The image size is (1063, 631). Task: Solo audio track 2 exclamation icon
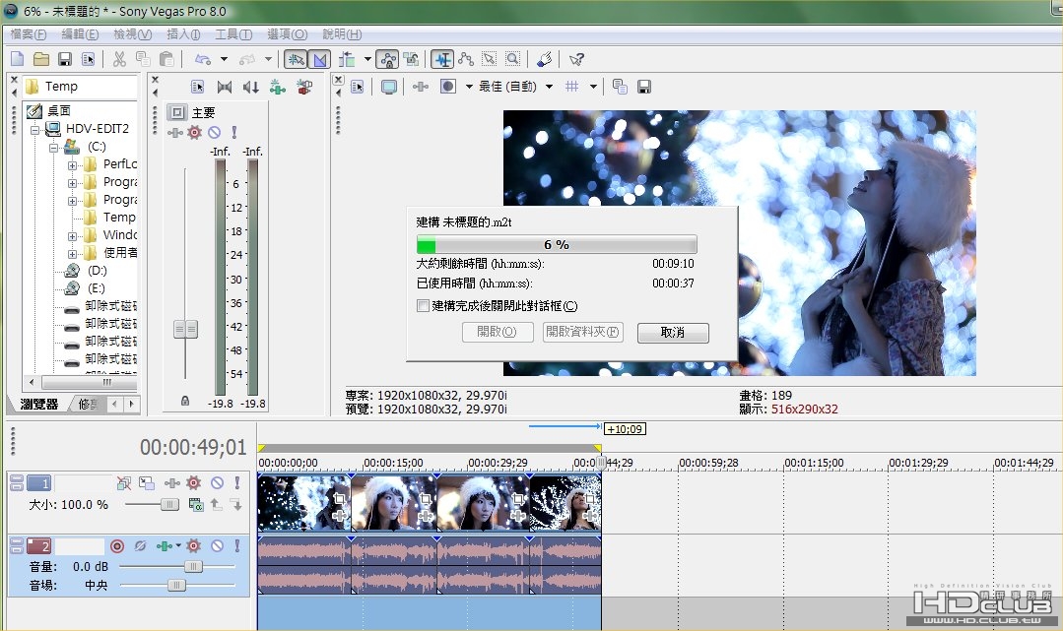pos(237,545)
